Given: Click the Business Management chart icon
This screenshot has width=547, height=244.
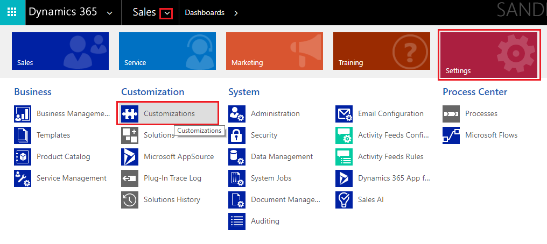Looking at the screenshot, I should 23,114.
